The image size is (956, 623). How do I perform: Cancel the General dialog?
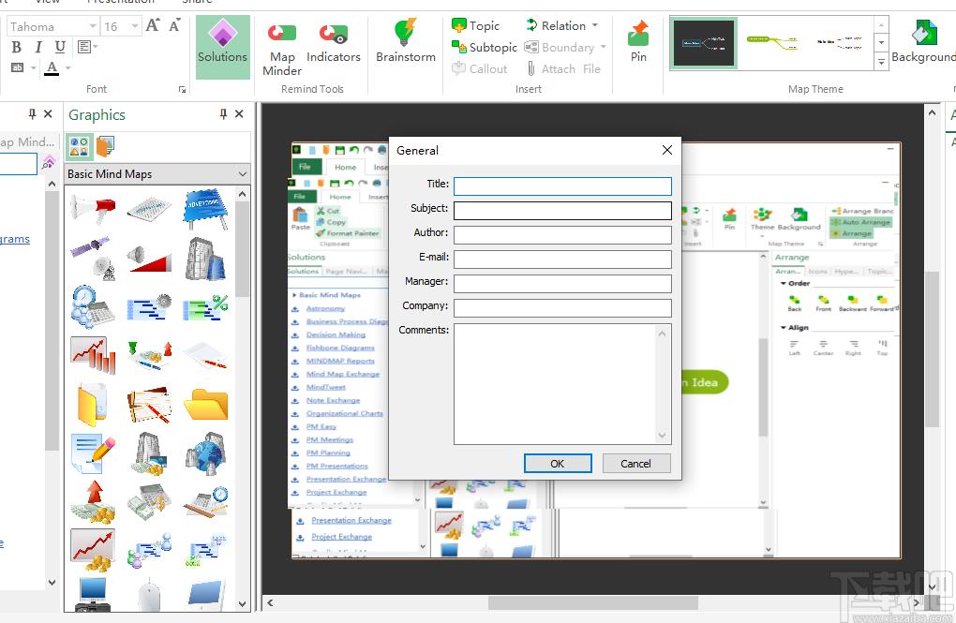point(635,464)
